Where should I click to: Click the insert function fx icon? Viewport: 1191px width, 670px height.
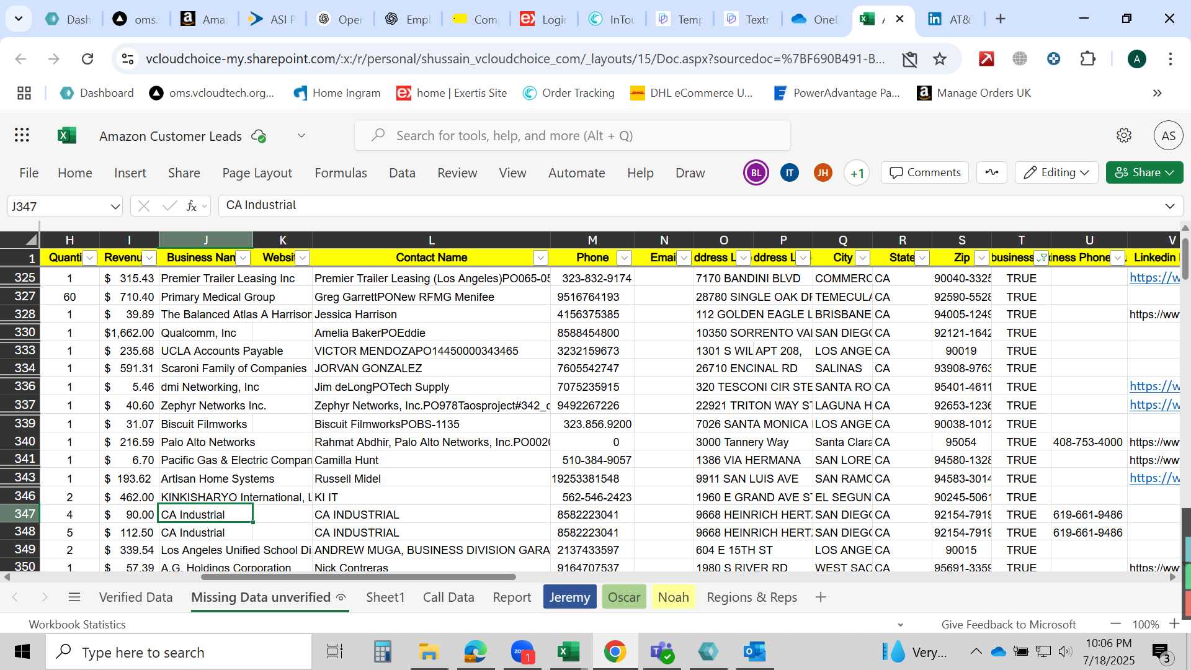tap(192, 206)
